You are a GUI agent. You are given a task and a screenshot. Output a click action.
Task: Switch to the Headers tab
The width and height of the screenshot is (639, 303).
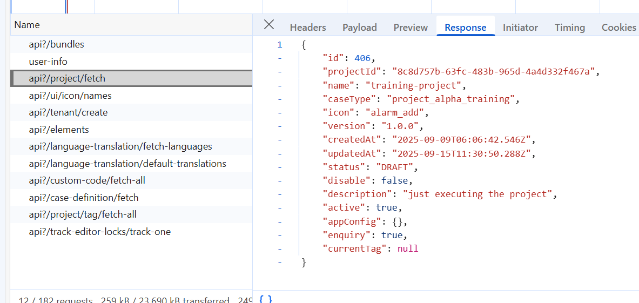308,28
